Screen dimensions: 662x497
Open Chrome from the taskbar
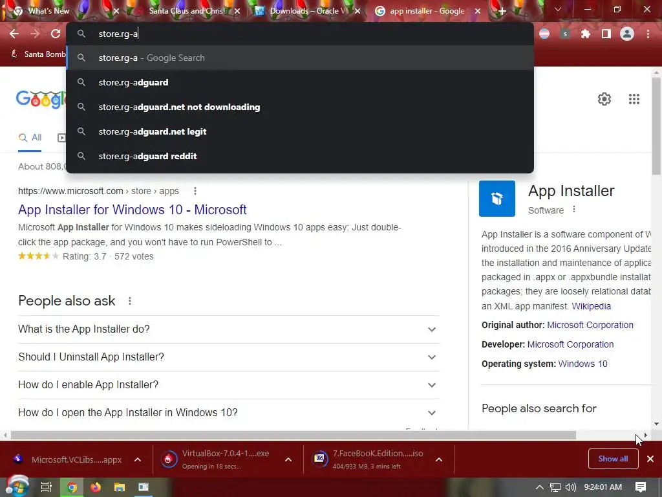(72, 487)
